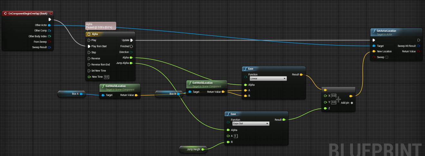Click the timeline Finished output pin
This screenshot has height=156, width=425.
132,46
